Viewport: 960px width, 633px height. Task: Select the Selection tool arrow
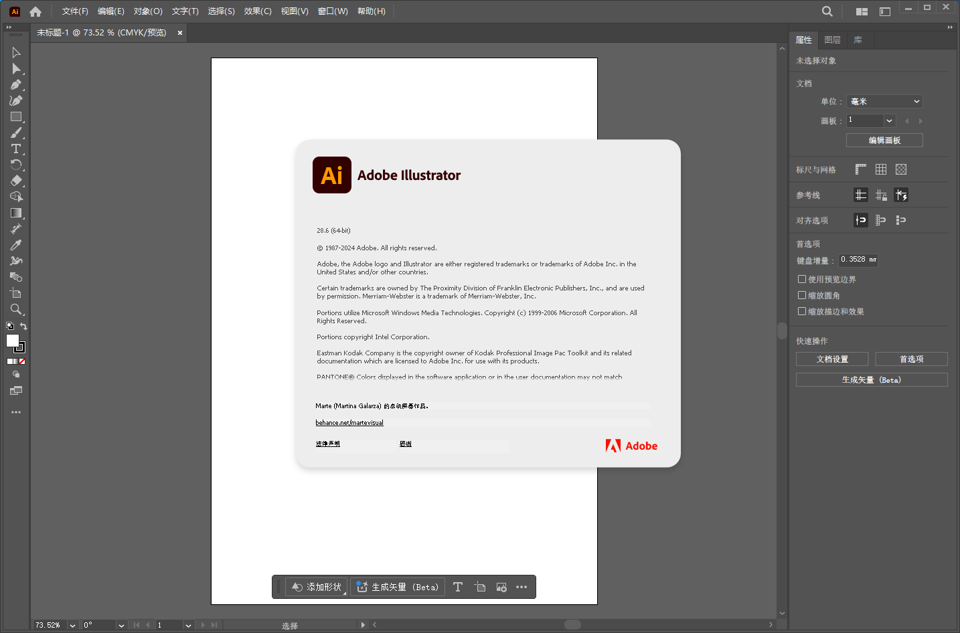pos(16,53)
